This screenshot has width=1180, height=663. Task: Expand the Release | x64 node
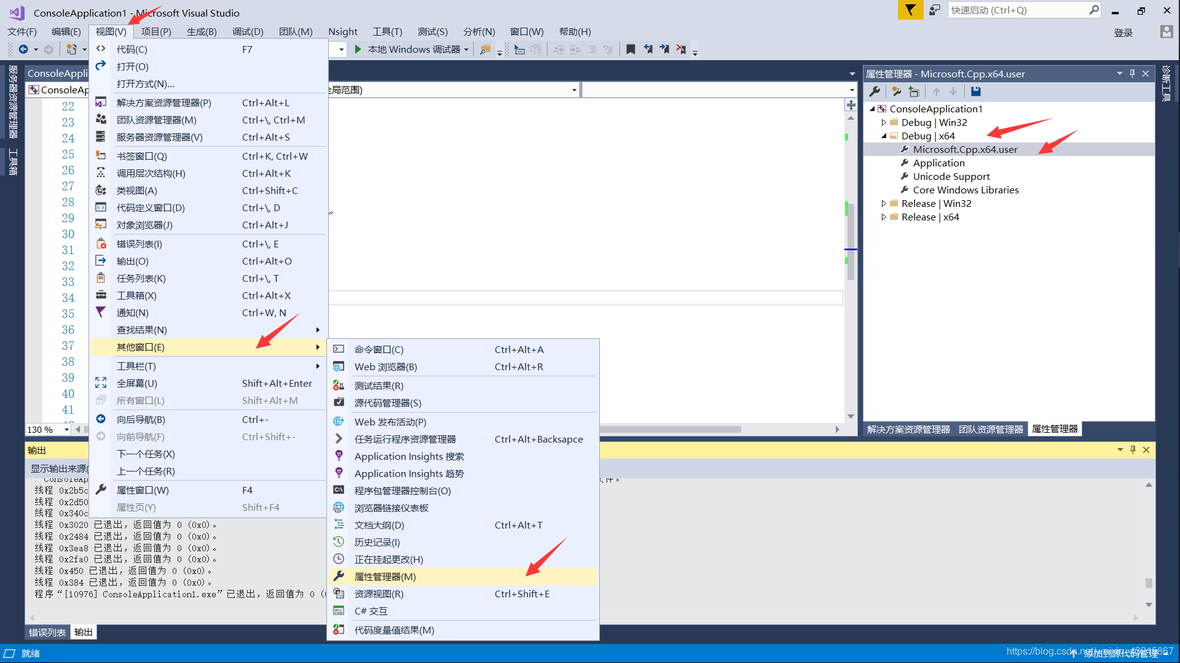coord(884,217)
